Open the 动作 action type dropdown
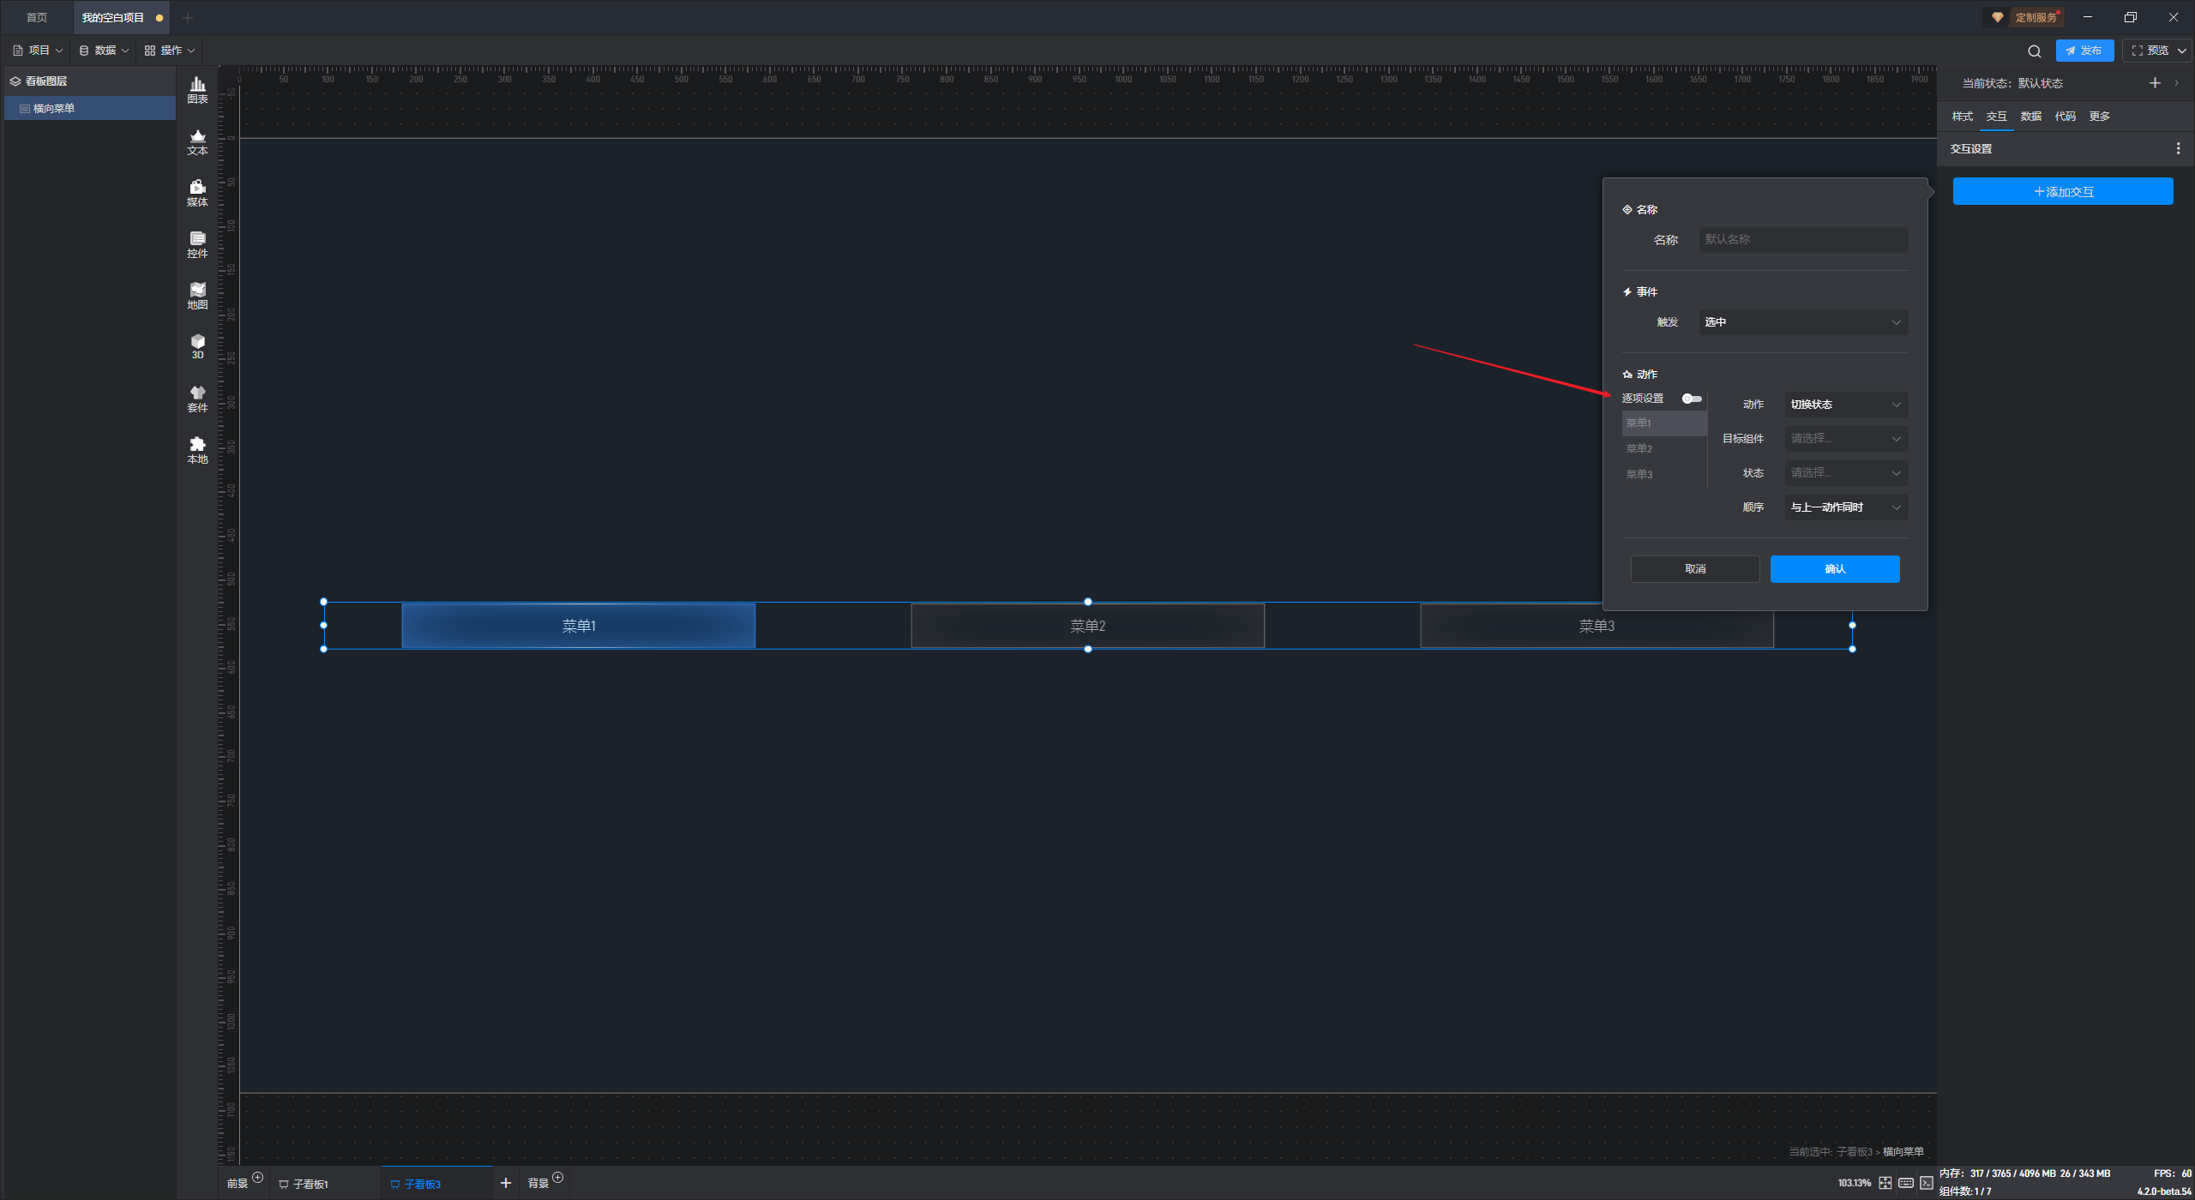Screen dimensions: 2195x1200 pyautogui.click(x=1846, y=405)
